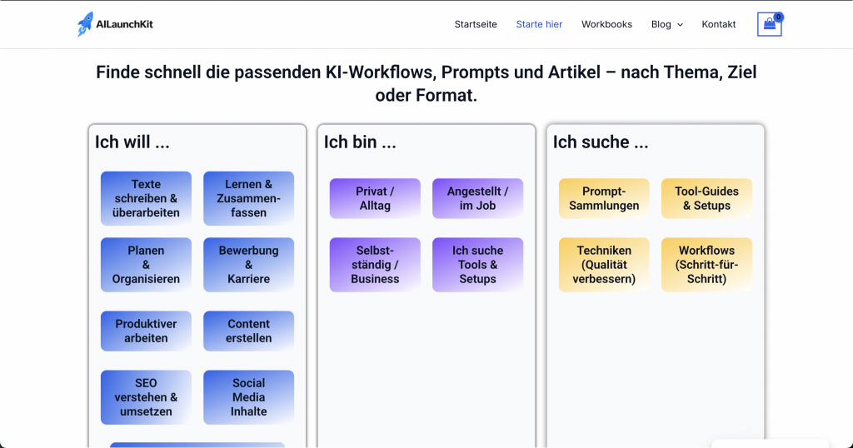The width and height of the screenshot is (853, 448).
Task: Navigate to the Kontakt page
Action: coord(718,24)
